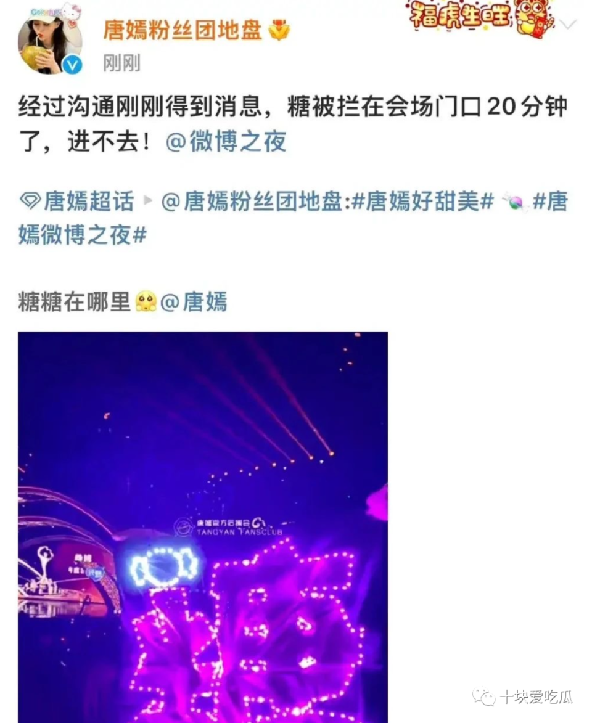Open the purple drone light show image

[x=203, y=527]
